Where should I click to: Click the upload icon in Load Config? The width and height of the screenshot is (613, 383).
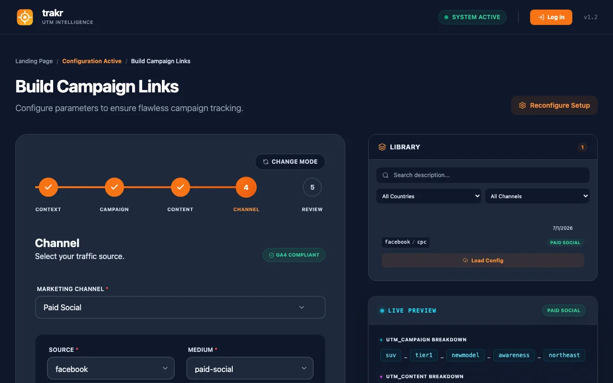click(465, 260)
